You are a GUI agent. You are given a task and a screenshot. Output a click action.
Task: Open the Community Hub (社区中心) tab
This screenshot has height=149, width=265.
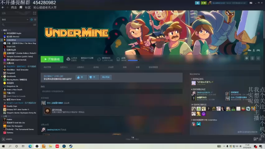64,67
